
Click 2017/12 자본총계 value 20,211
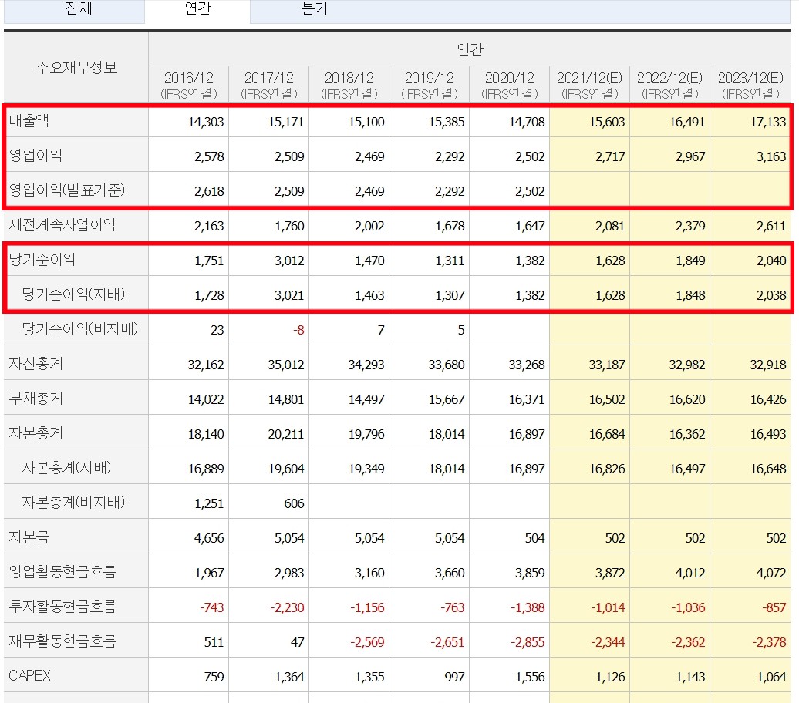[286, 433]
